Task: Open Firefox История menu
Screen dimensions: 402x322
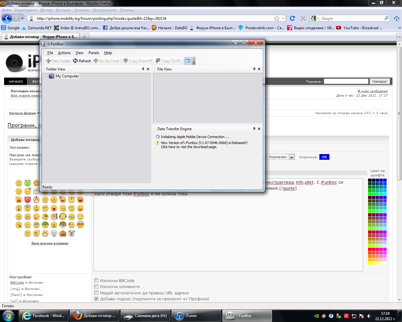Action: (63, 10)
